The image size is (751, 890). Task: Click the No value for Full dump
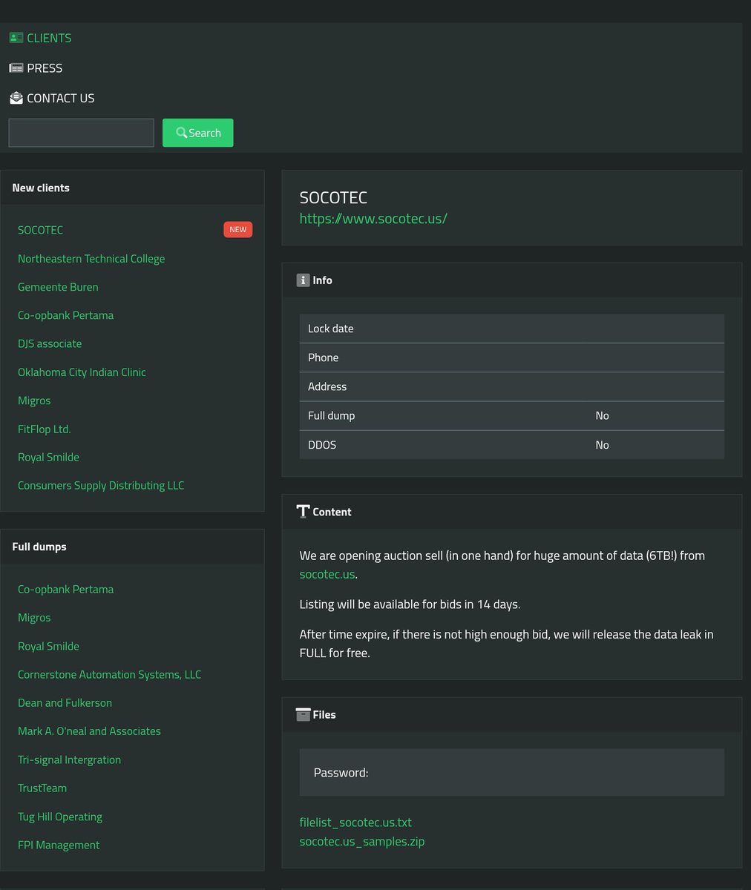pos(602,415)
